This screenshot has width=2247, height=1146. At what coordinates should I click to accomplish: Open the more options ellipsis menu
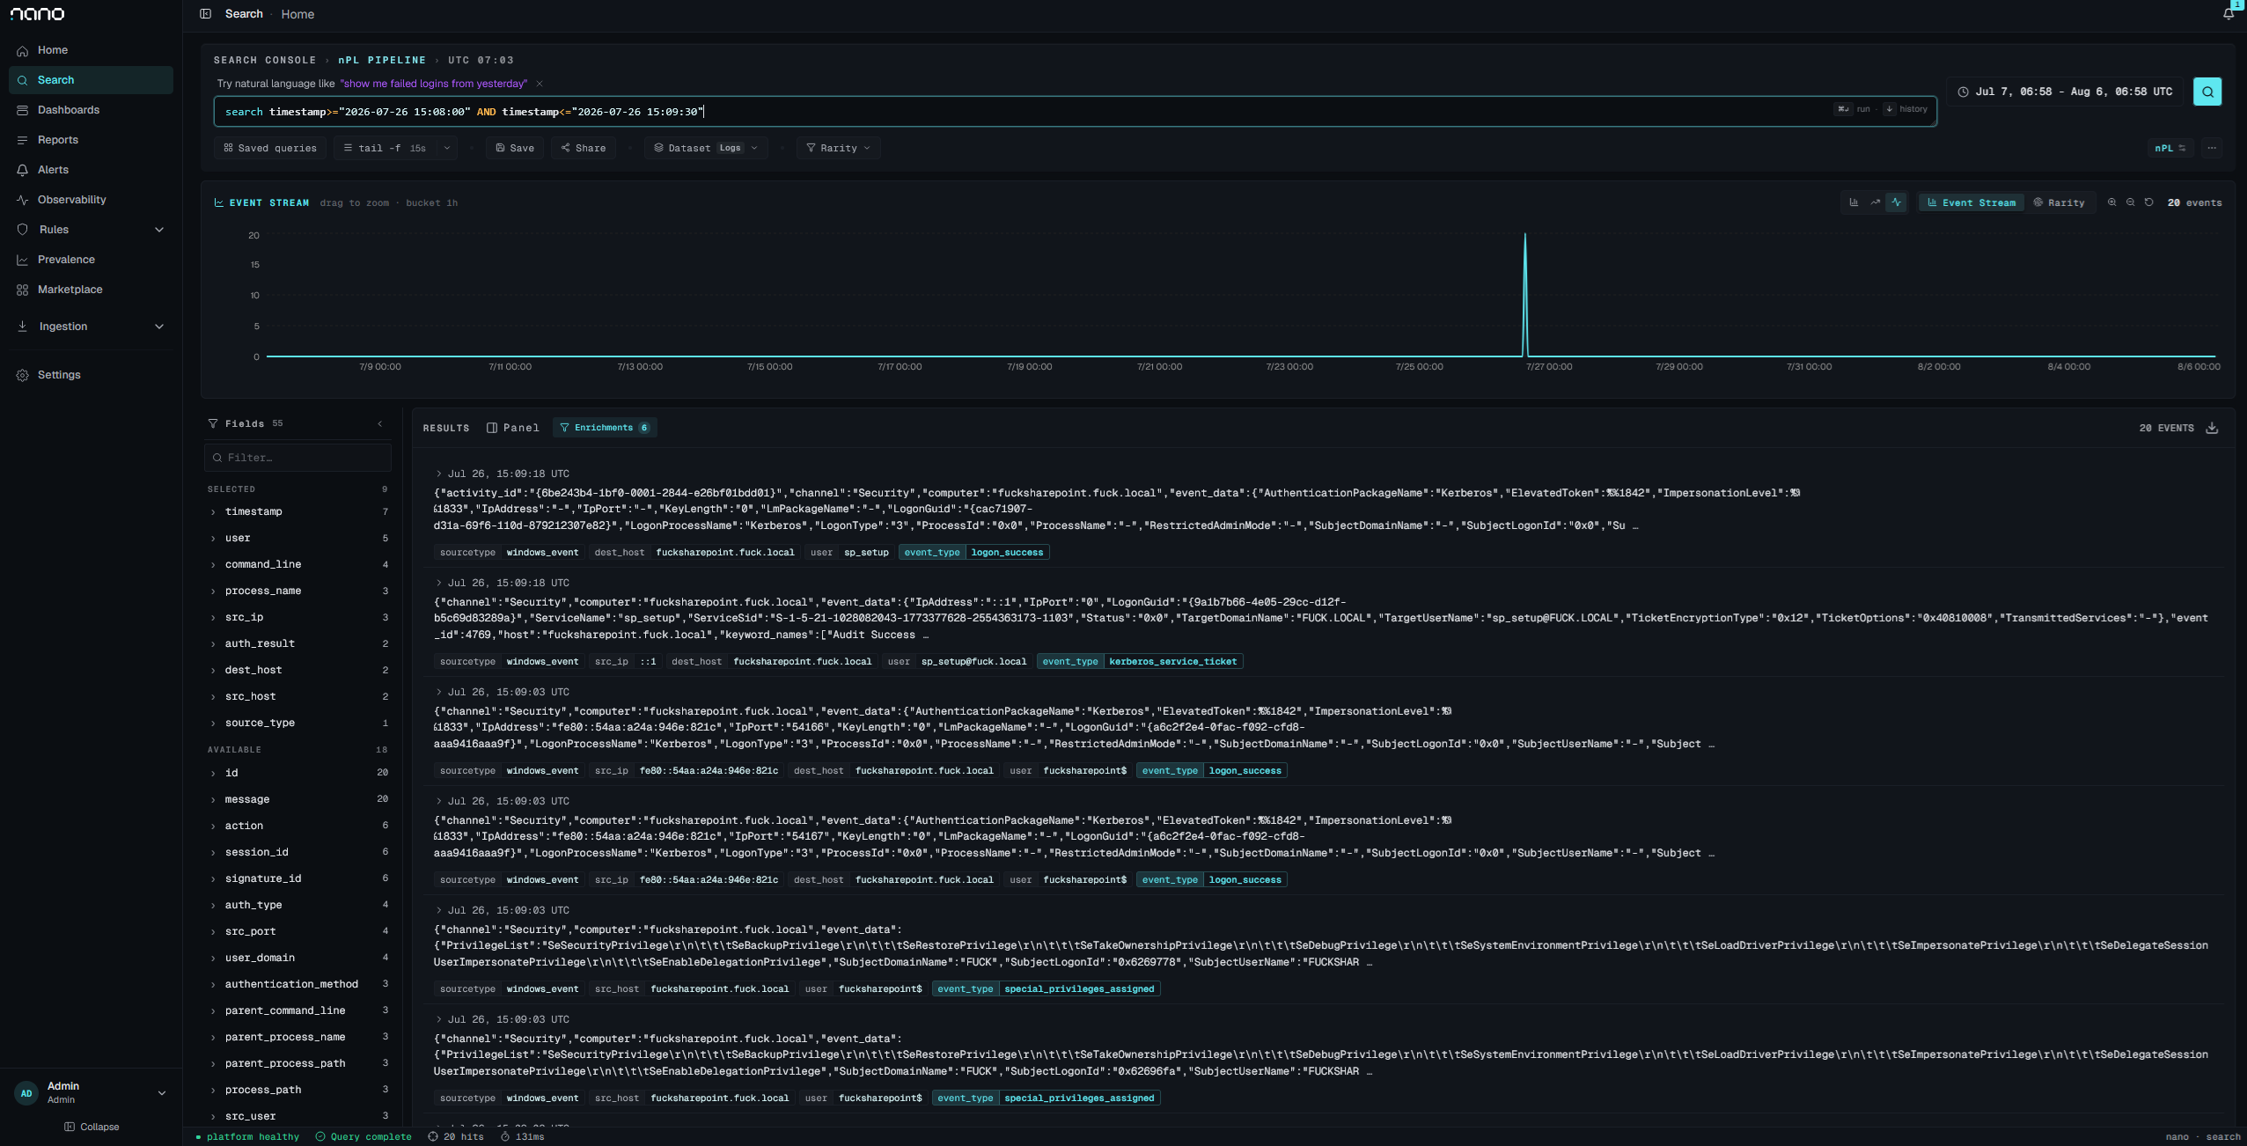[x=2212, y=148]
